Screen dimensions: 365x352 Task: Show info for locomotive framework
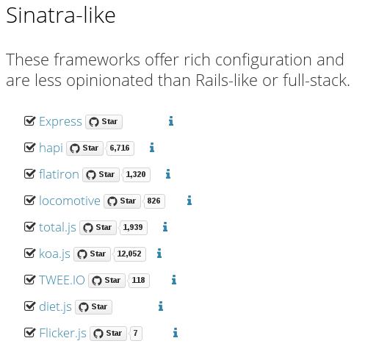(x=189, y=201)
